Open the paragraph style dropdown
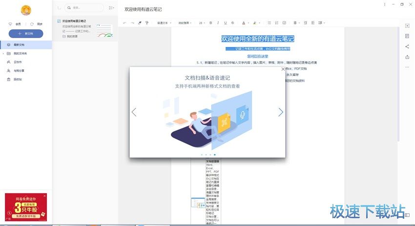Viewport: 415px width, 226px height. coord(164,23)
